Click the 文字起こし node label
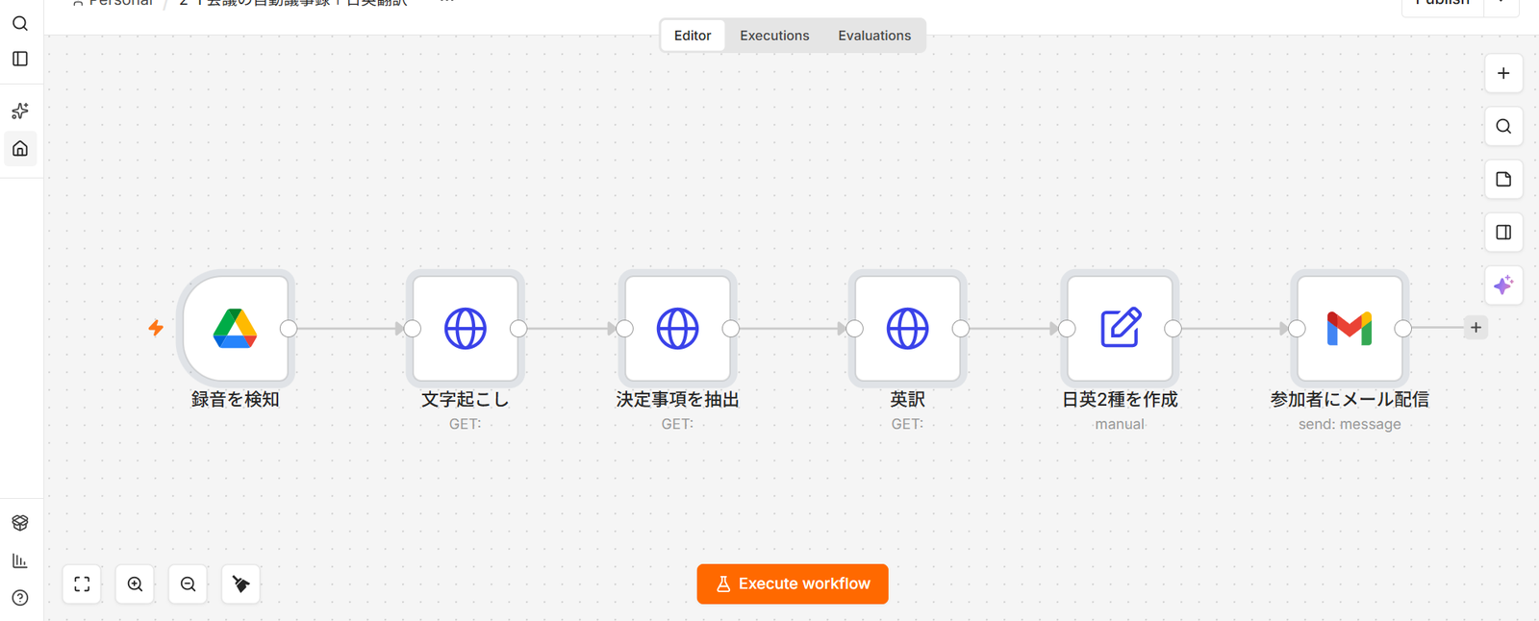1539x621 pixels. [466, 399]
